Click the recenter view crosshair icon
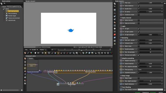The width and height of the screenshot is (166, 93). [102, 53]
